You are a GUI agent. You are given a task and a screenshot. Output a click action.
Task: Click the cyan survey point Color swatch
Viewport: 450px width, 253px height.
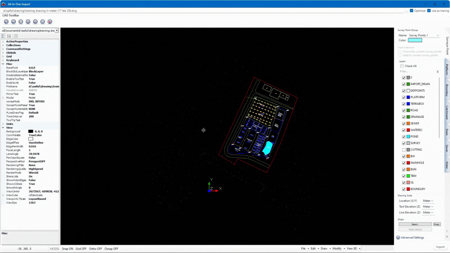coord(415,41)
